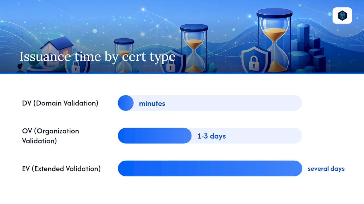
Task: Click the full EV progress bar
Action: [210, 168]
